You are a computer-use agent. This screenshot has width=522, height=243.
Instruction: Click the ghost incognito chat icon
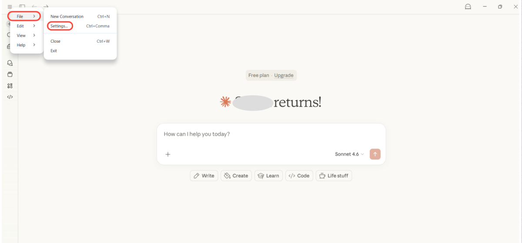pos(468,7)
